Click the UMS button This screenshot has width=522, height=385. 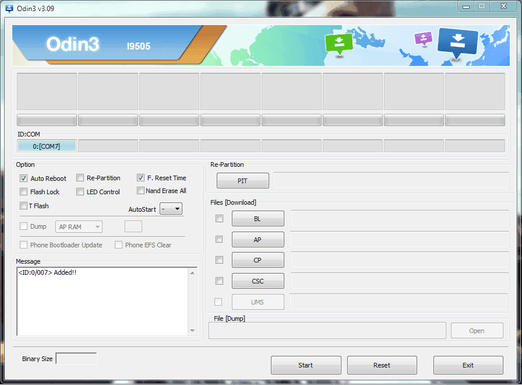[x=258, y=302]
